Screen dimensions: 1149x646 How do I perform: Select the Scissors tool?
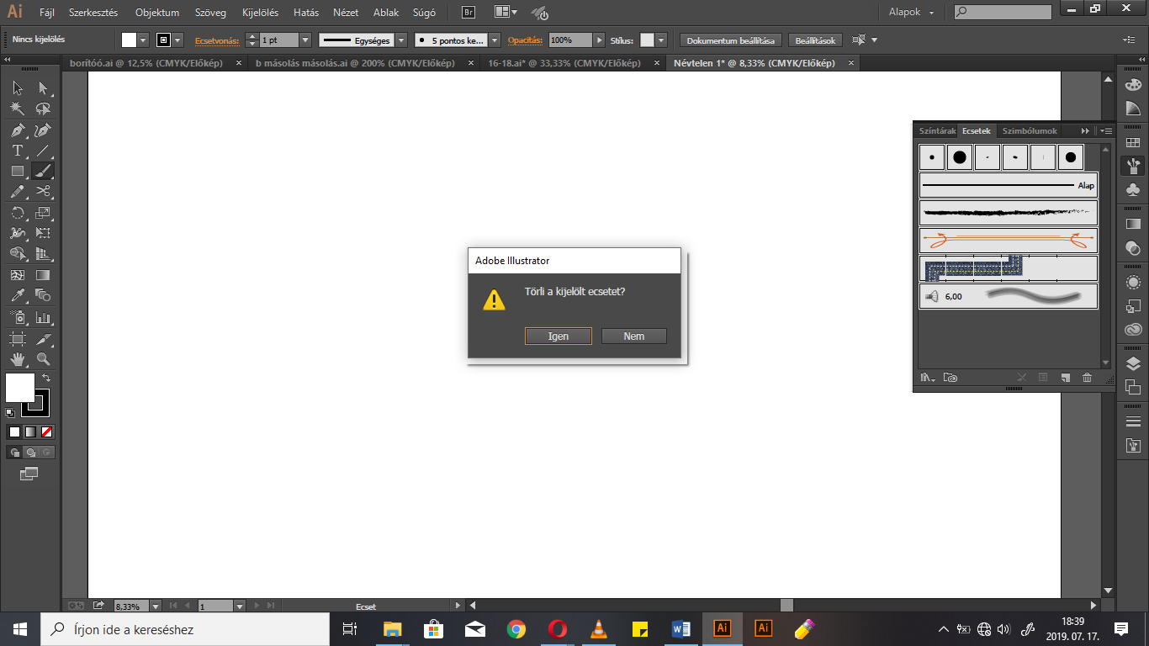43,191
